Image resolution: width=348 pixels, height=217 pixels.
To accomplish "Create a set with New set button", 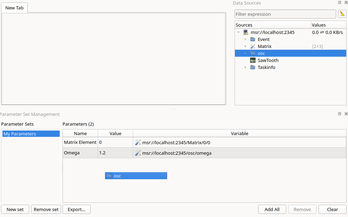I will (x=15, y=209).
